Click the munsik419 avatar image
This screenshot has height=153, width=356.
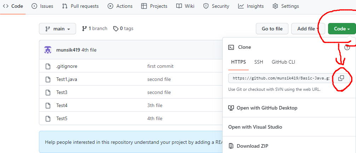point(48,50)
